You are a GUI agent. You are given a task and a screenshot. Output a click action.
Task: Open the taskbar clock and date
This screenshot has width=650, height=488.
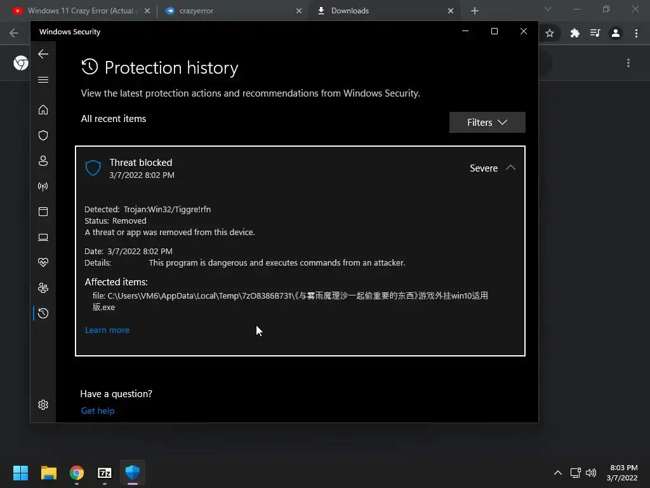[x=622, y=473]
